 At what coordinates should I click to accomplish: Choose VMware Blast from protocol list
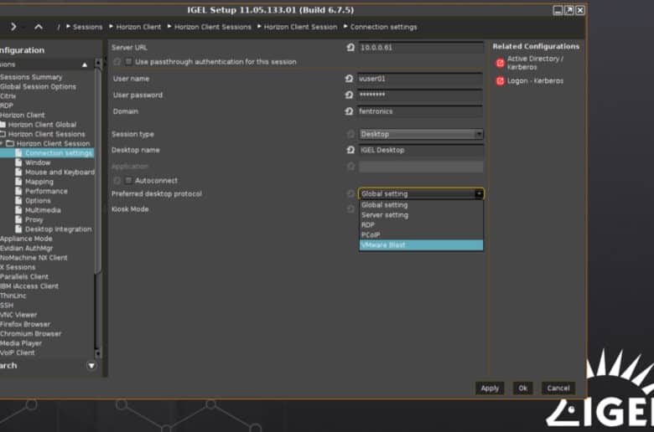[x=421, y=245]
